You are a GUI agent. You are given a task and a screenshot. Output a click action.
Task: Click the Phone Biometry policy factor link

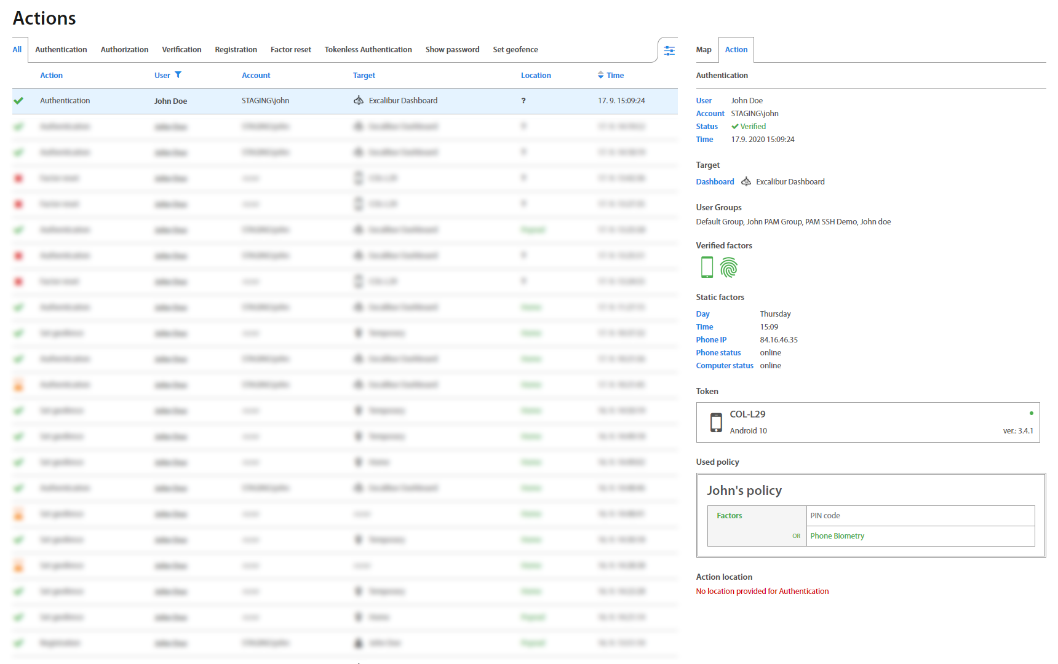pyautogui.click(x=837, y=536)
